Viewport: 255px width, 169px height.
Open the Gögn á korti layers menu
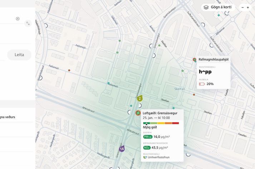click(x=218, y=7)
